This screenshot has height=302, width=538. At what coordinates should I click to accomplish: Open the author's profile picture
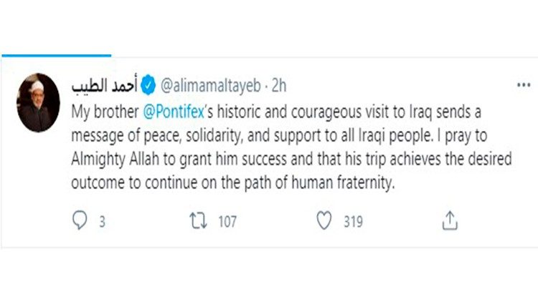point(38,102)
